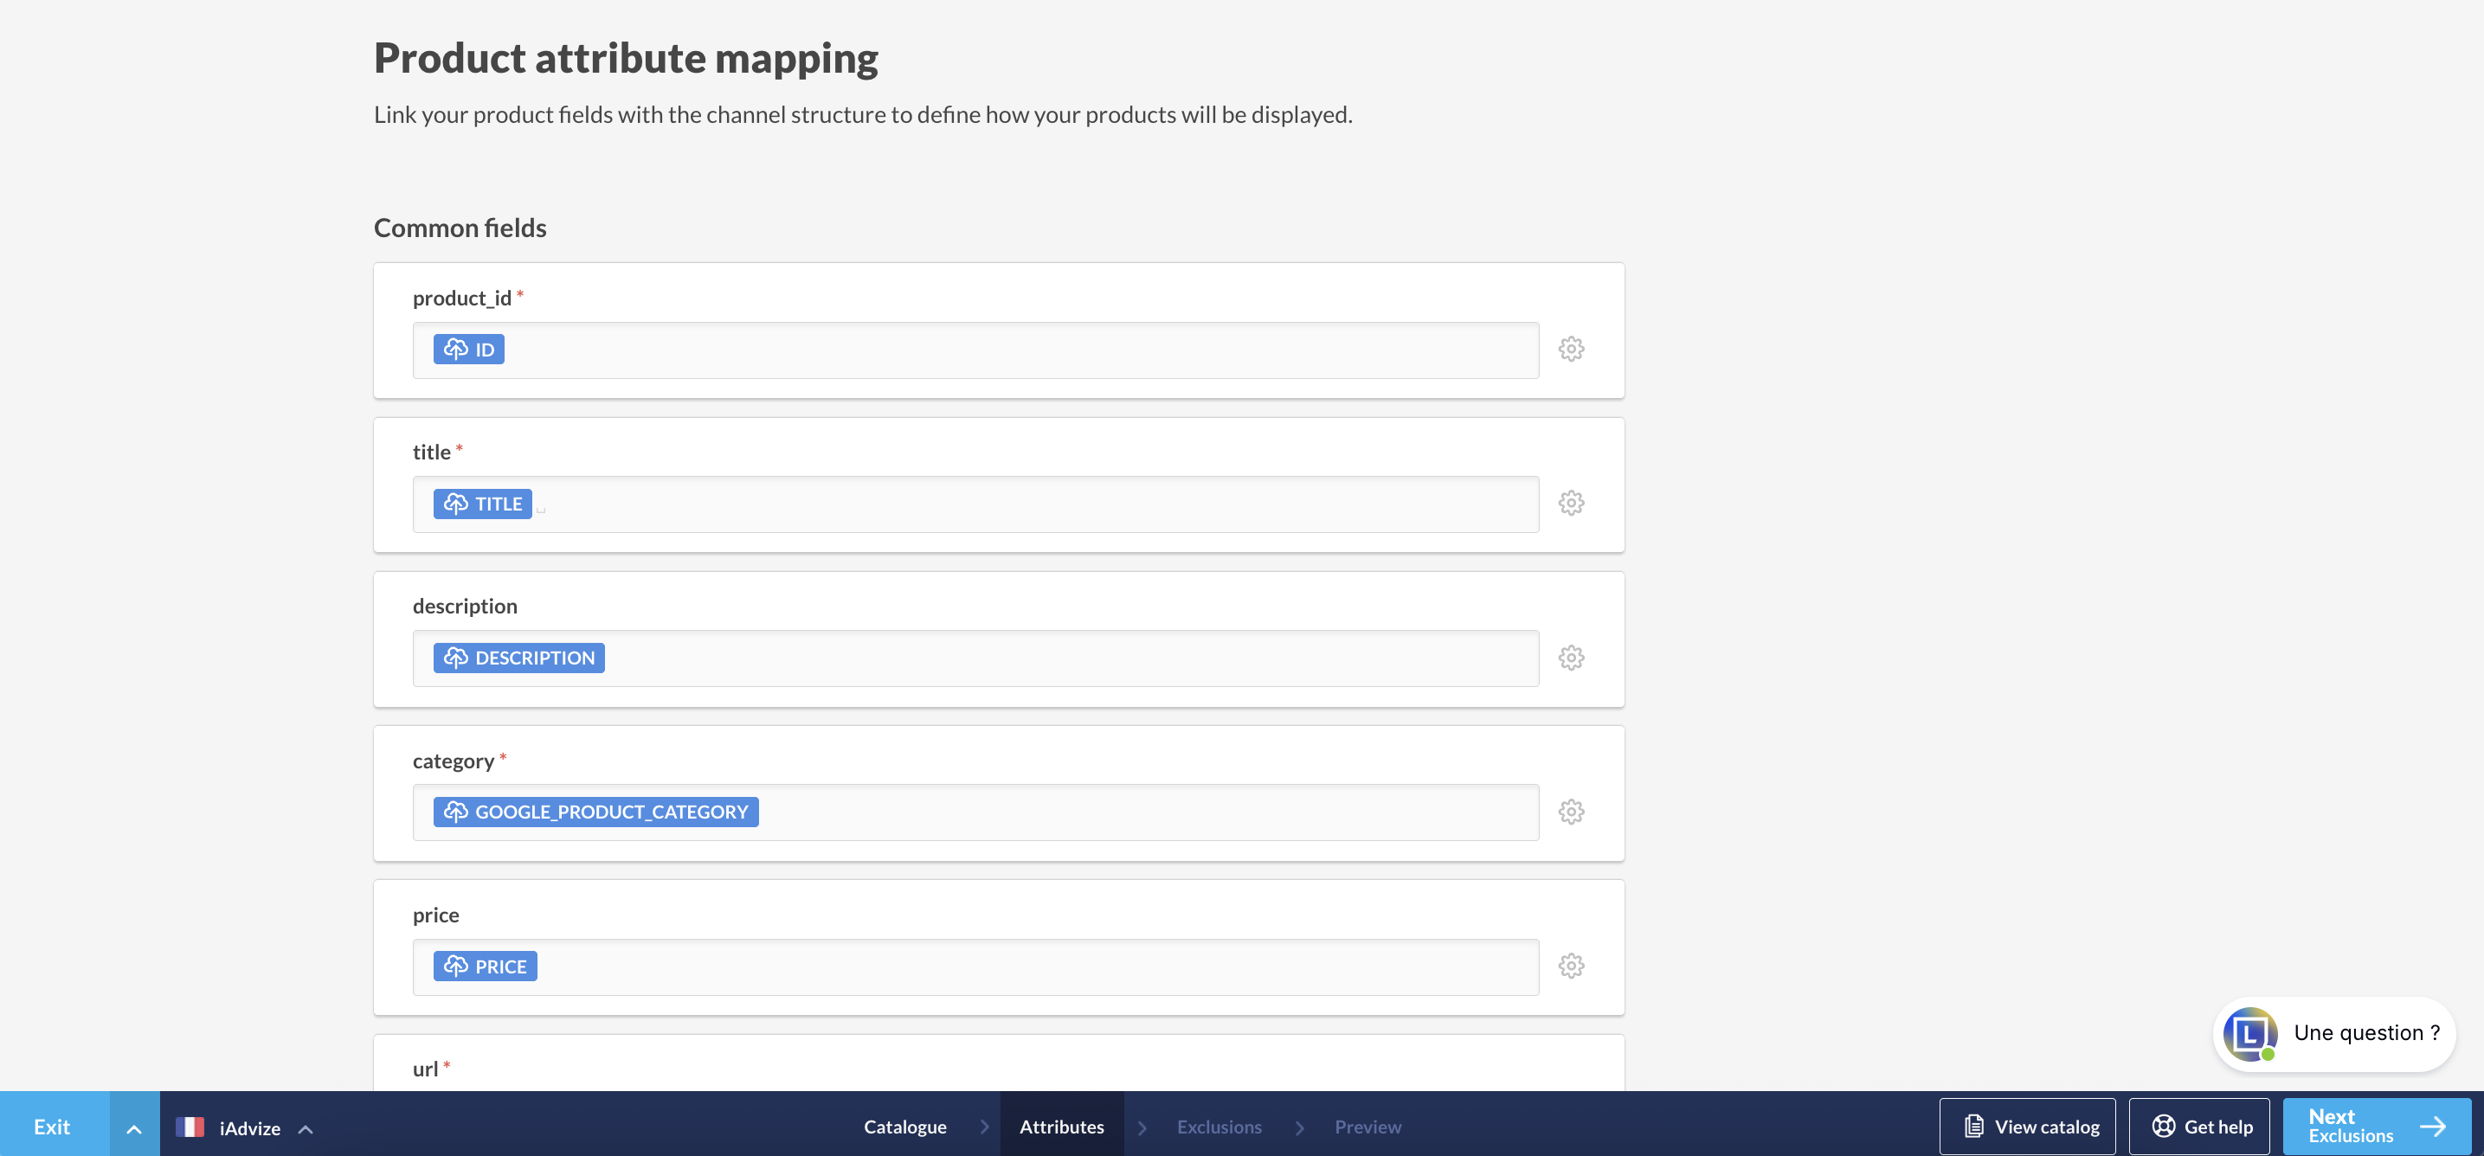This screenshot has height=1156, width=2484.
Task: Go to the Exclusions step
Action: pyautogui.click(x=1219, y=1126)
